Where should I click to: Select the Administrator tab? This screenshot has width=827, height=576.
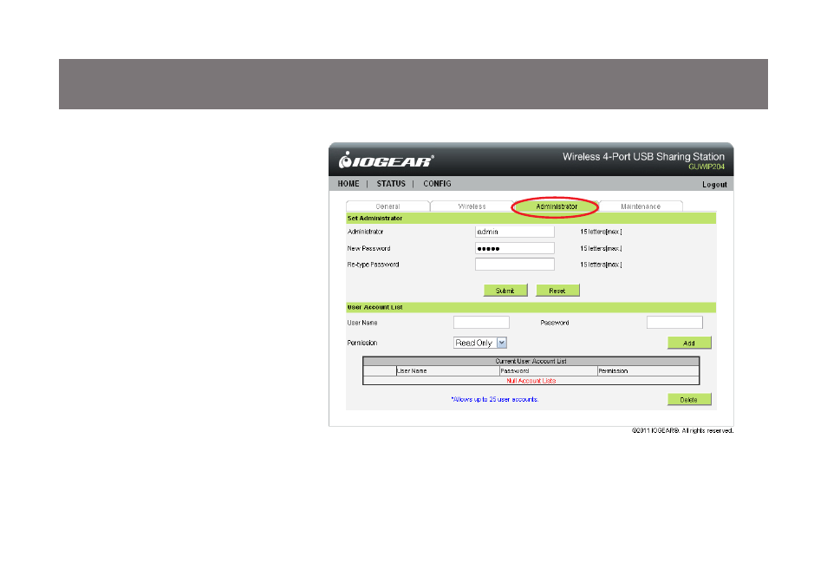(557, 206)
